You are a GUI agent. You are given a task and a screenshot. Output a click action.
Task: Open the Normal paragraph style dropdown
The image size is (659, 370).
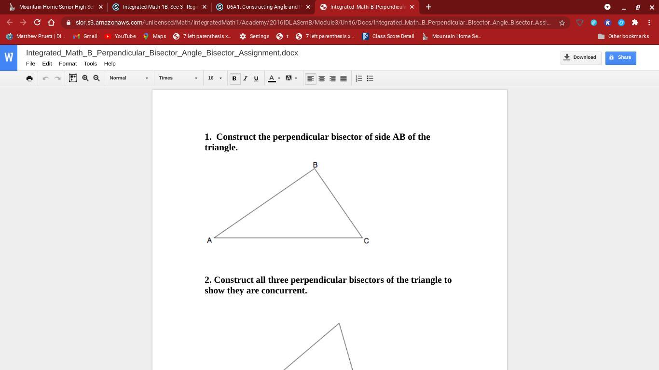129,78
